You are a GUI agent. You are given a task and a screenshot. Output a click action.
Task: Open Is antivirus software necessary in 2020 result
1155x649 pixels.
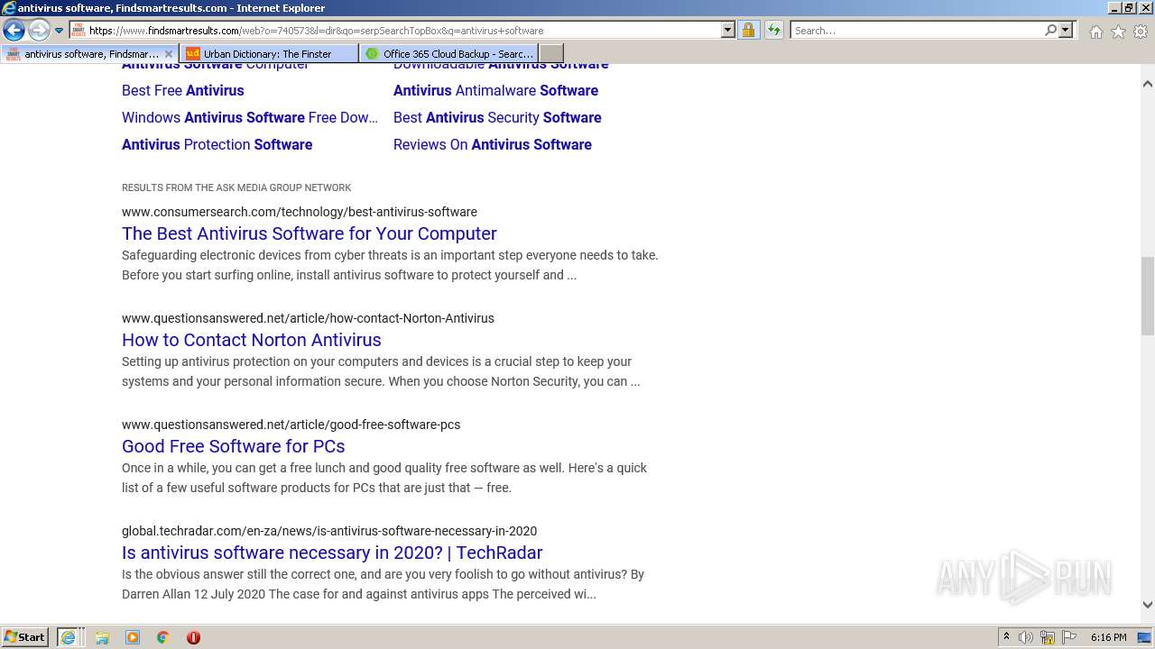pos(332,553)
